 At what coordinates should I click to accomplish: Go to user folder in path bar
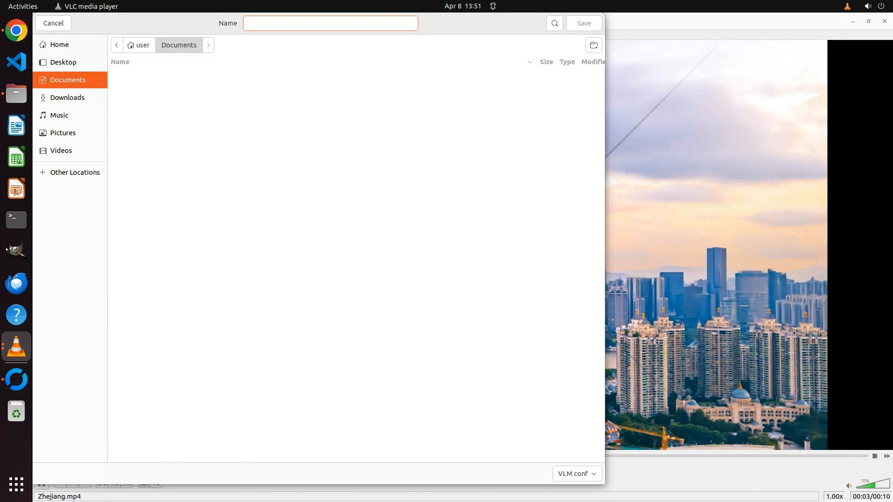click(139, 45)
